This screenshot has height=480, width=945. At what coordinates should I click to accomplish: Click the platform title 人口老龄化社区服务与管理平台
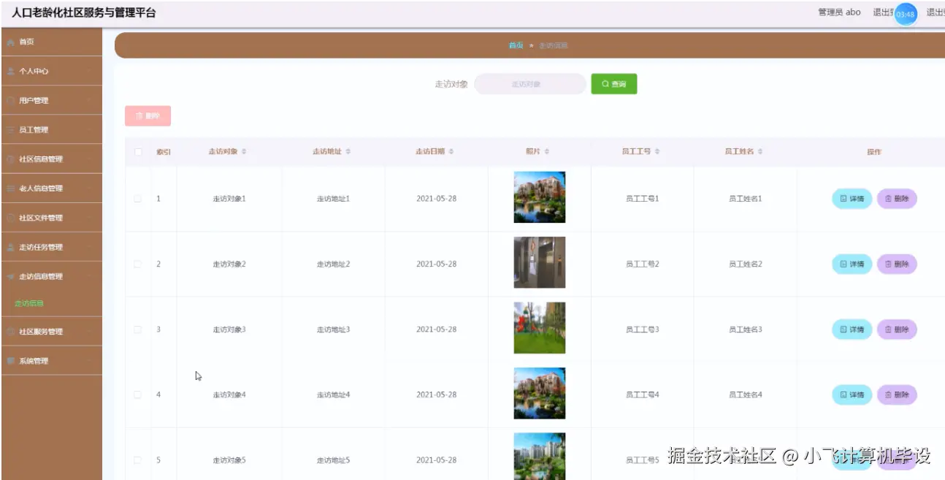coord(83,12)
